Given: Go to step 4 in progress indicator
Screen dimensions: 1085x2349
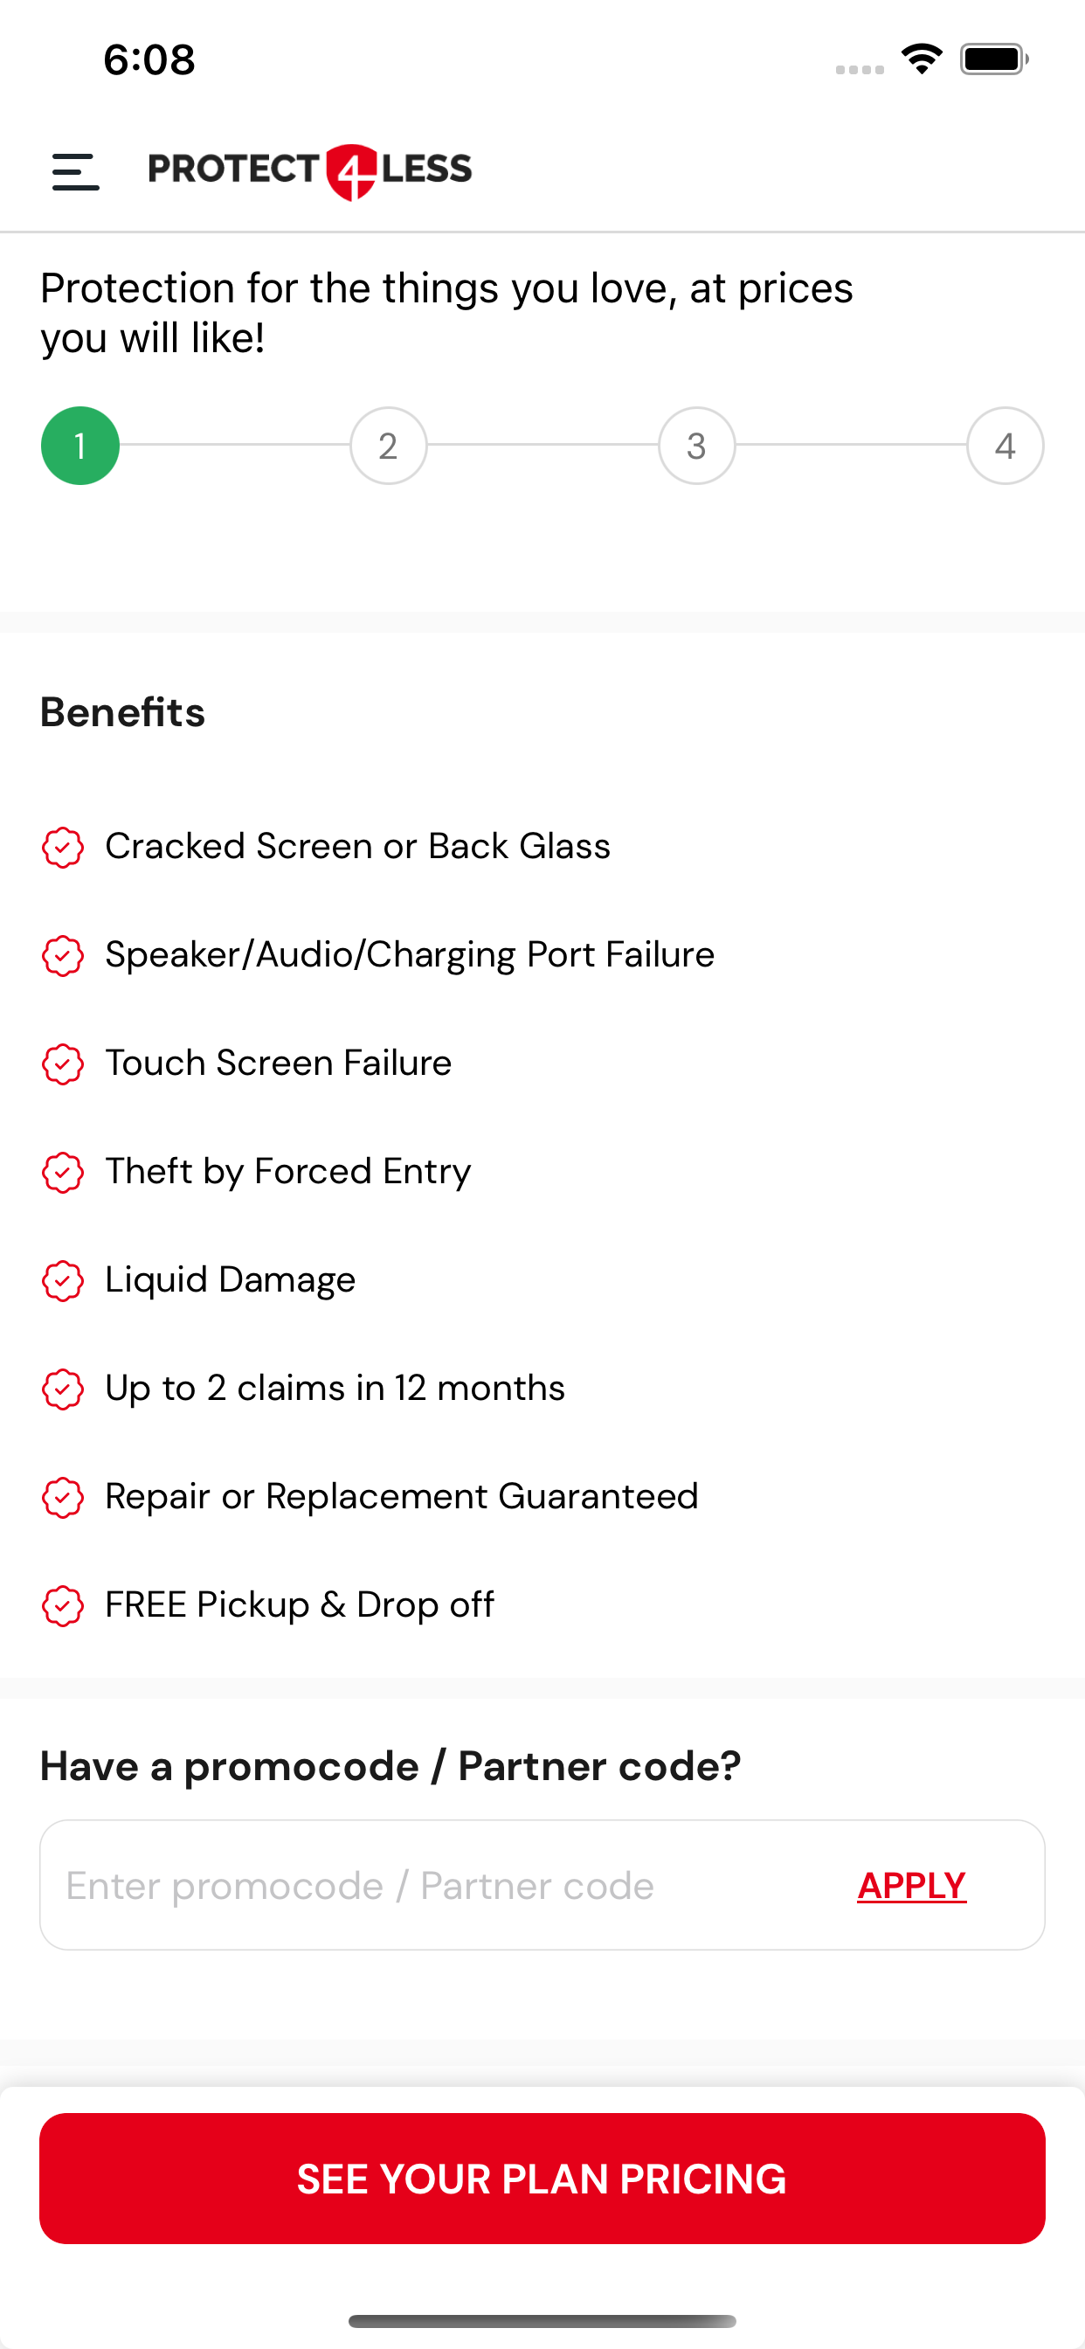Looking at the screenshot, I should (1005, 446).
